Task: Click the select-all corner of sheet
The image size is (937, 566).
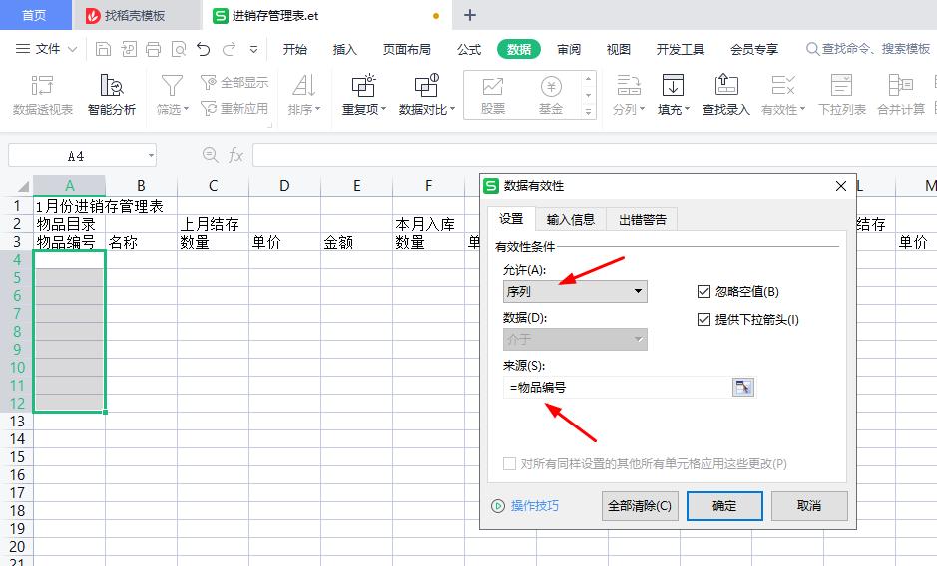Action: pos(17,186)
